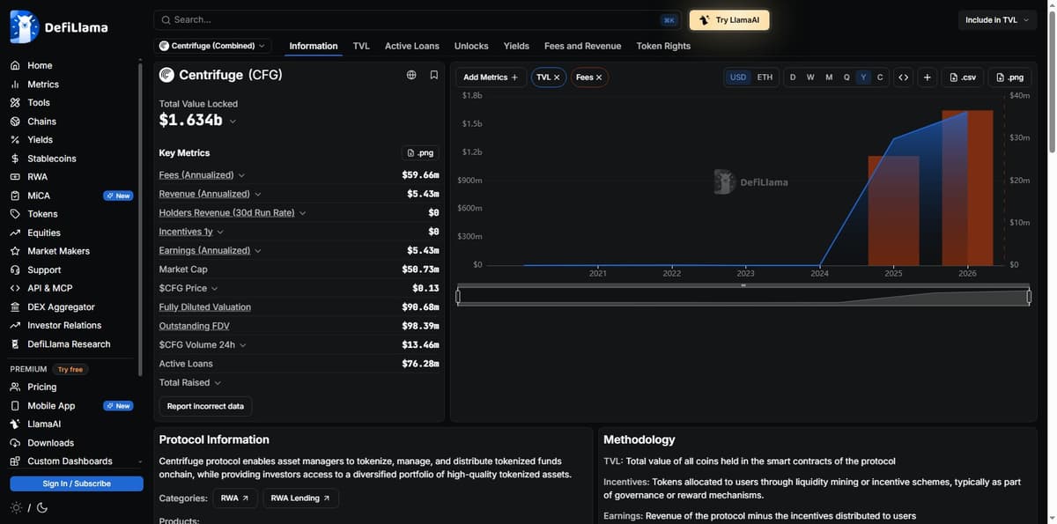Open Mobile App sidebar entry
1057x524 pixels.
(x=51, y=406)
